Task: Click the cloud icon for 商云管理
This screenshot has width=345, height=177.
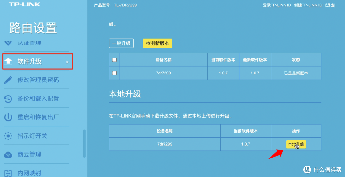Action: click(x=8, y=155)
